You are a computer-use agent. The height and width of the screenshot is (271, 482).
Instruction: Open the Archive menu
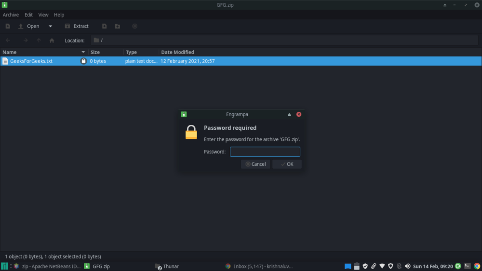[x=11, y=15]
